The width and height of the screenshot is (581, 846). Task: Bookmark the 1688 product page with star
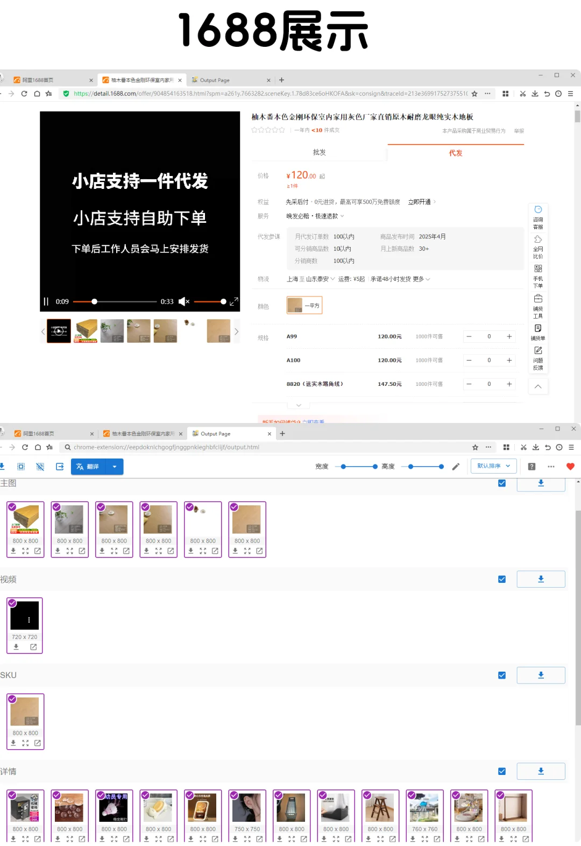[474, 94]
